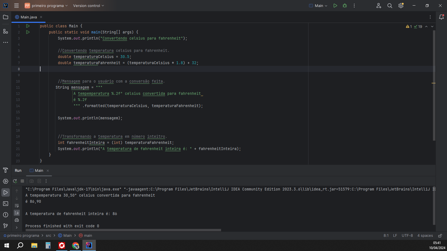The height and width of the screenshot is (251, 447).
Task: Expand project name dropdown
Action: (x=46, y=6)
